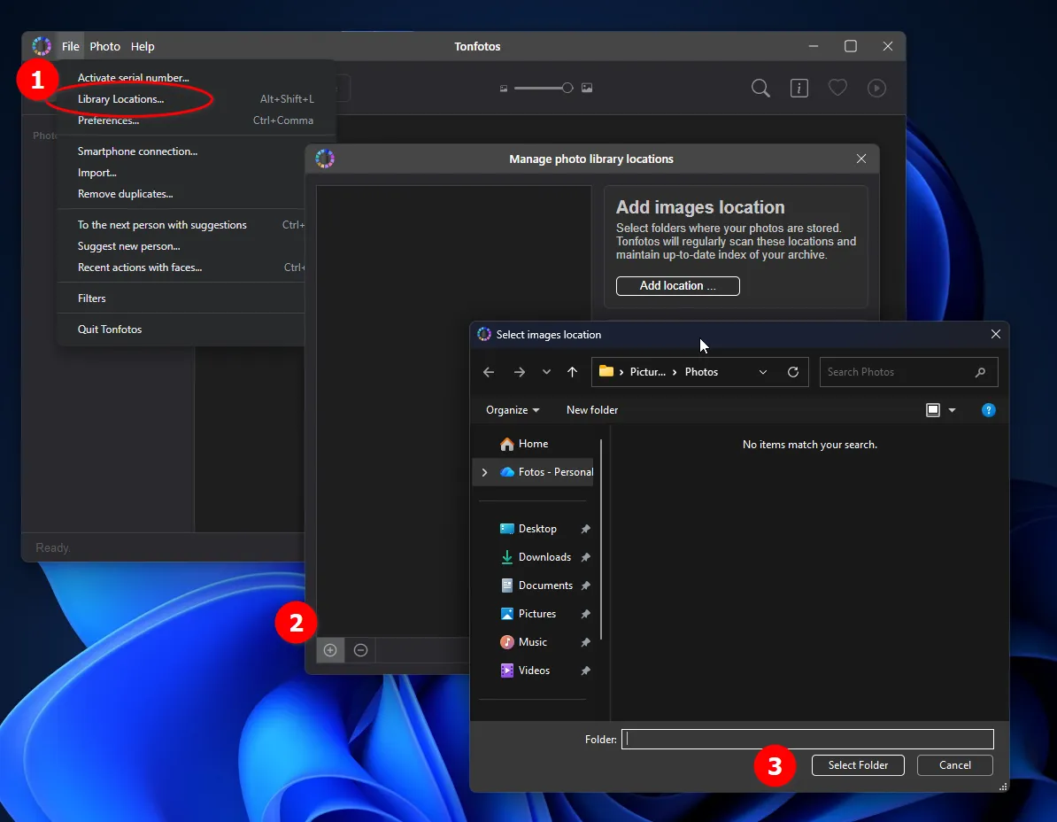Go forward in Select images location dialog
Viewport: 1057px width, 822px height.
[x=519, y=372]
